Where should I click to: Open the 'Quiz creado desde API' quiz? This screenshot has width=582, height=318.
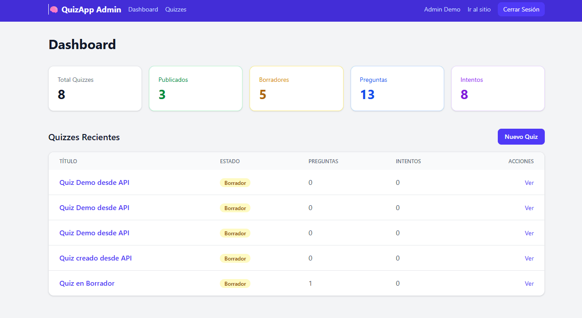click(95, 258)
